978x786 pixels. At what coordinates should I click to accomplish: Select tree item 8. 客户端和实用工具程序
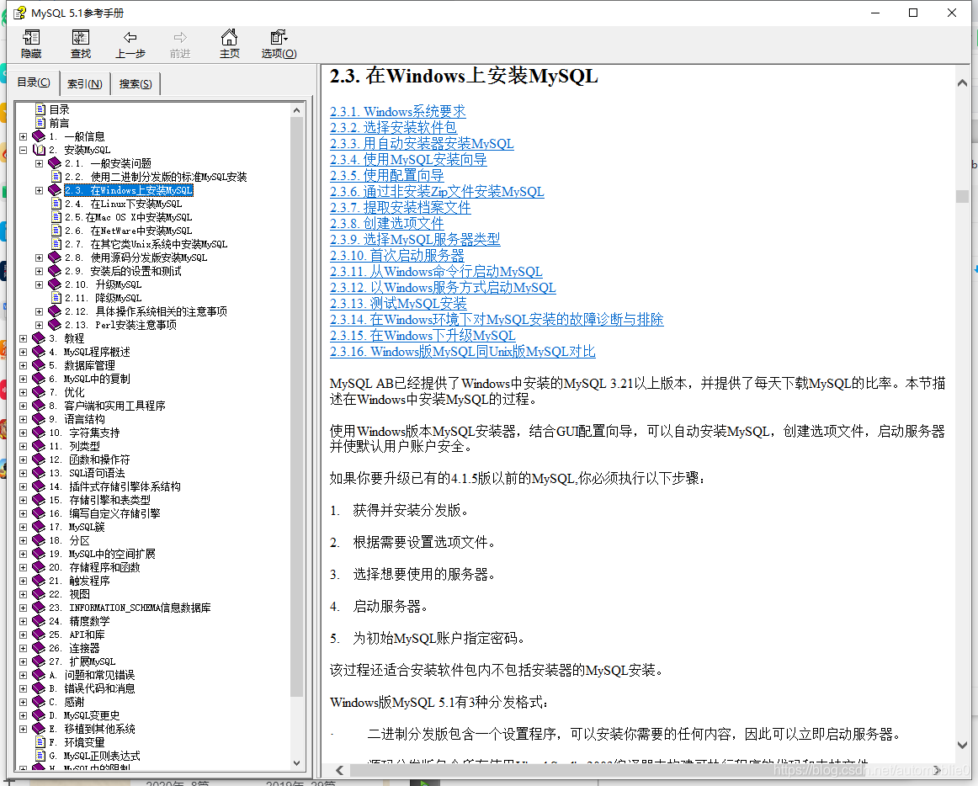(x=107, y=406)
